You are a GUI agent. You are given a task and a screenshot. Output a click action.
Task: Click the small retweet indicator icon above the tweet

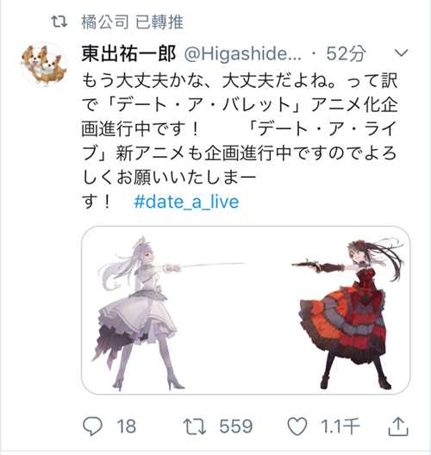[x=59, y=22]
